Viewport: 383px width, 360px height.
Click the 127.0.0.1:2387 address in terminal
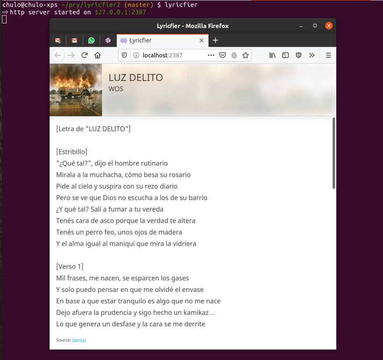coord(120,12)
